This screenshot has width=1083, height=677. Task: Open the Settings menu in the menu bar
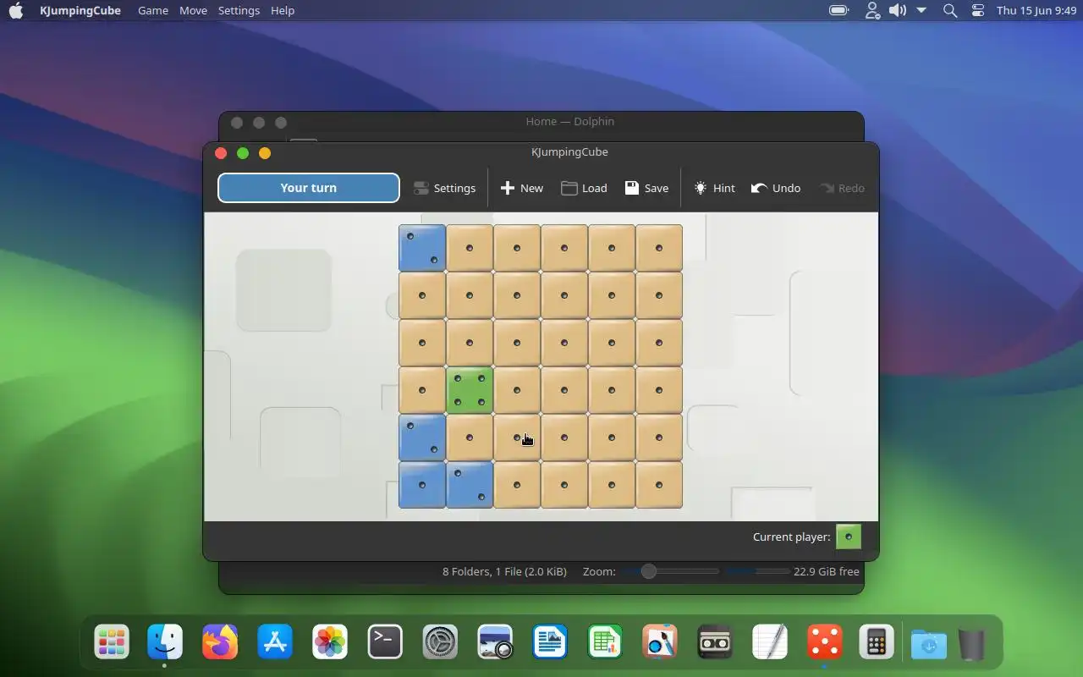point(239,10)
